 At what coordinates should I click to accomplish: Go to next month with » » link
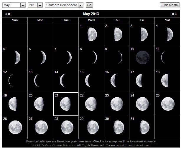point(174,14)
